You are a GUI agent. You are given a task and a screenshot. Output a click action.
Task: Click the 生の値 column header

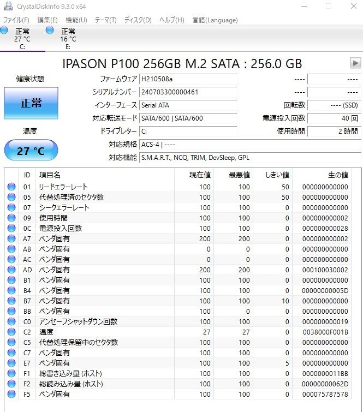322,175
